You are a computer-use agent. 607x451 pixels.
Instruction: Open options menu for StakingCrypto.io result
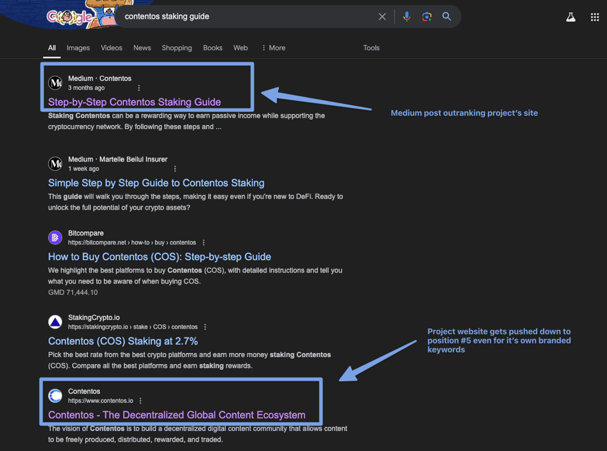pos(205,327)
